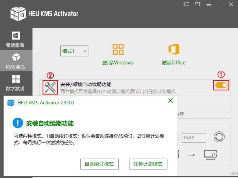Click the 激活Office text label

(x=174, y=63)
